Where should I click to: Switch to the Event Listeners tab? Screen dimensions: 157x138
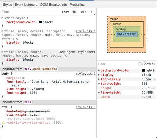(26, 5)
